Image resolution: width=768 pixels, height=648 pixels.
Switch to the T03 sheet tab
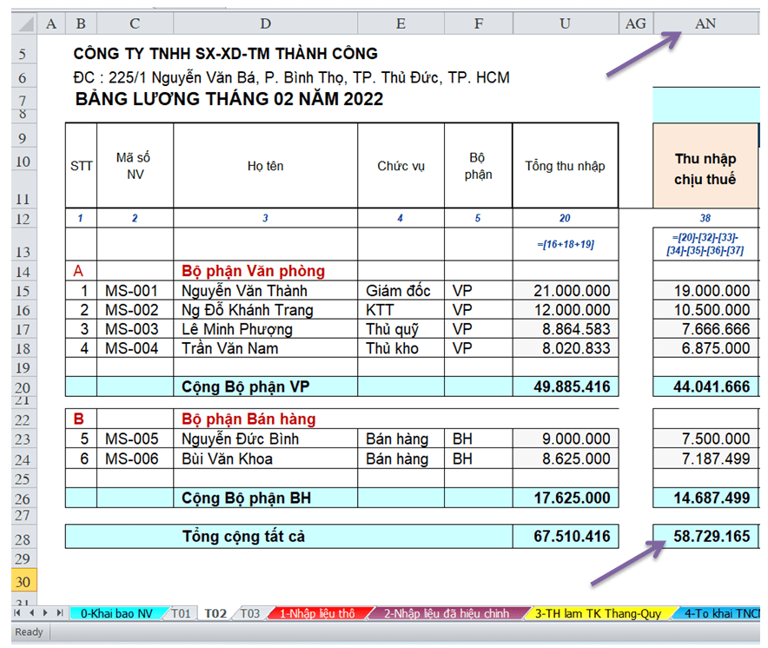[x=249, y=613]
